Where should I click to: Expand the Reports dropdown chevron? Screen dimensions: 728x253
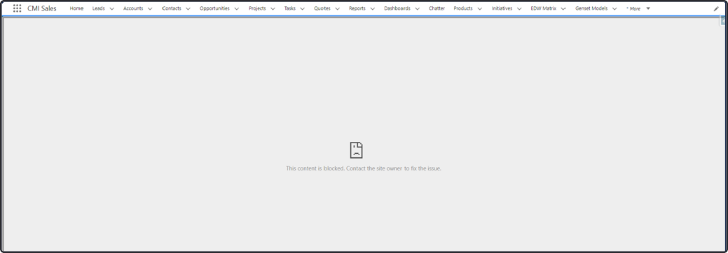pyautogui.click(x=372, y=9)
